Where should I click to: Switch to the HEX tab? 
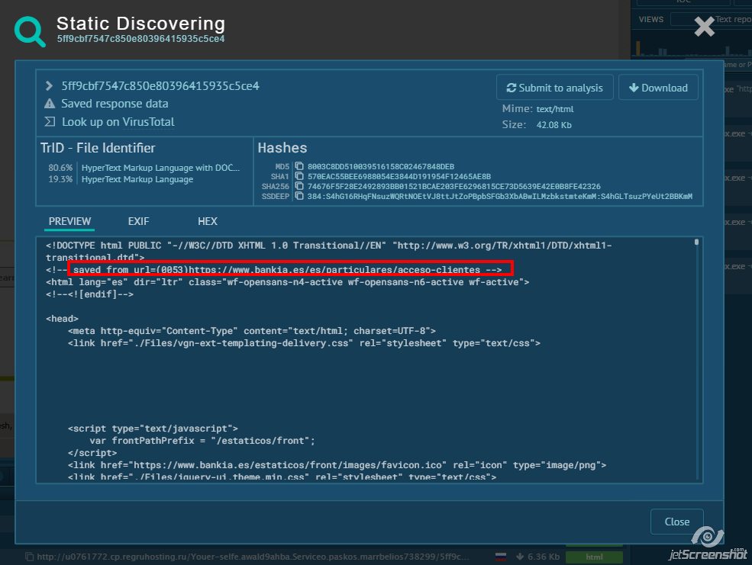click(208, 221)
